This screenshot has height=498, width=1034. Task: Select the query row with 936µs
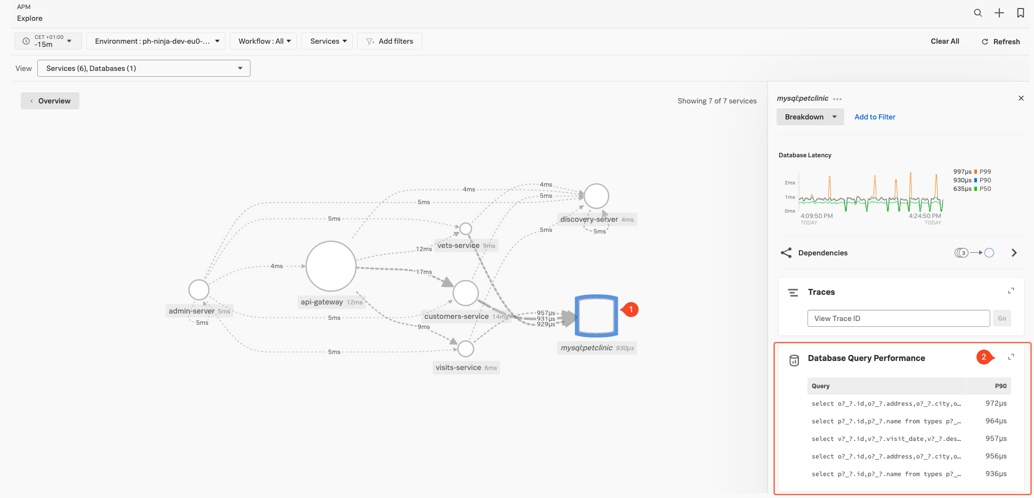pos(909,474)
